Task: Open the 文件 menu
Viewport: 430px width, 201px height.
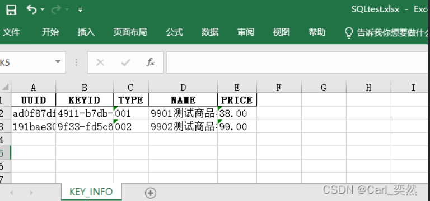Action: pyautogui.click(x=11, y=32)
